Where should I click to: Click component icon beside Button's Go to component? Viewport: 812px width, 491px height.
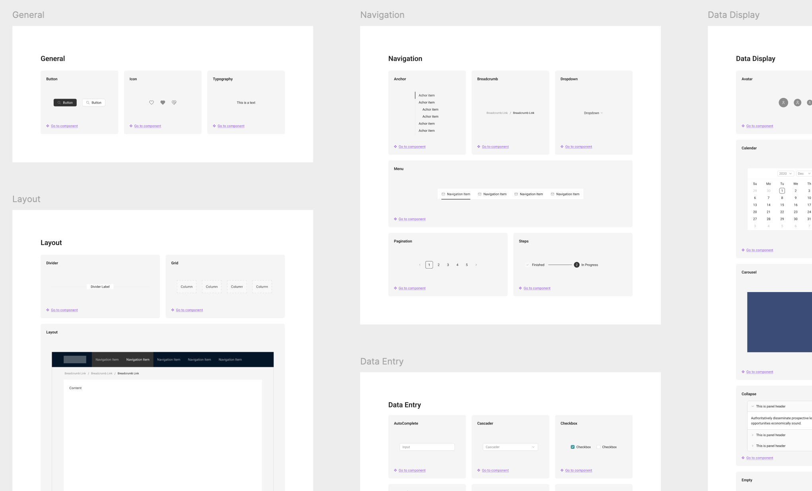48,126
